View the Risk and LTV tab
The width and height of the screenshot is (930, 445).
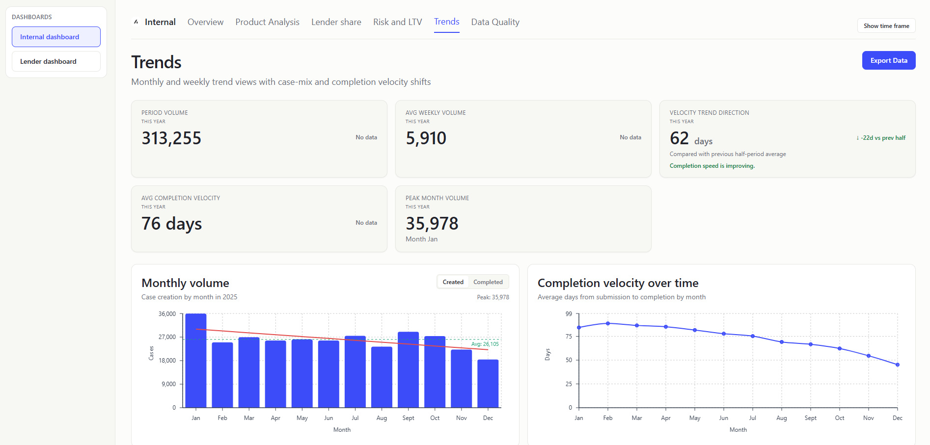tap(397, 22)
